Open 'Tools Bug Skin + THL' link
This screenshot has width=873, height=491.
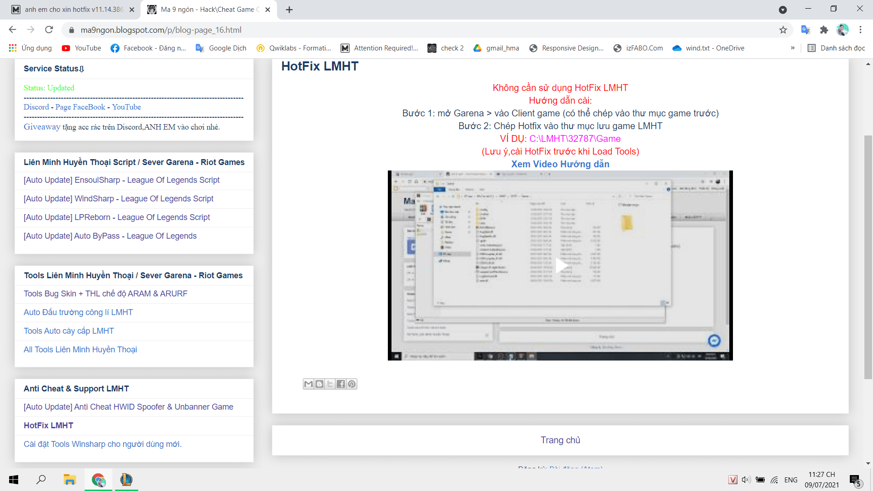pyautogui.click(x=105, y=294)
